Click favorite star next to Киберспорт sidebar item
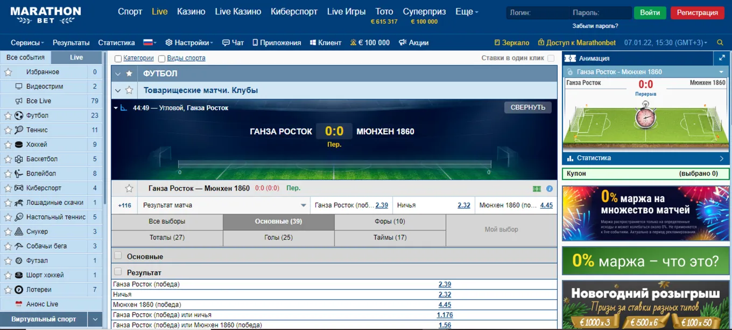The image size is (732, 330). pyautogui.click(x=8, y=188)
